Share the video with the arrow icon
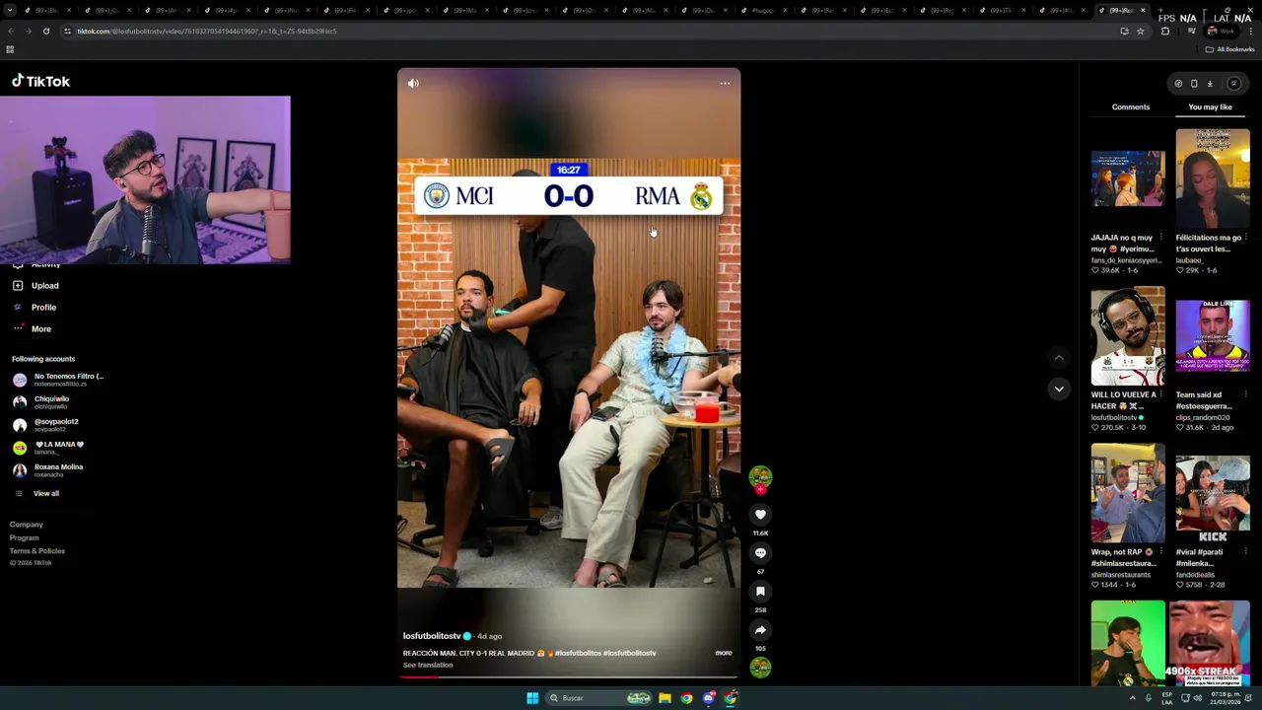This screenshot has height=710, width=1262. tap(760, 629)
